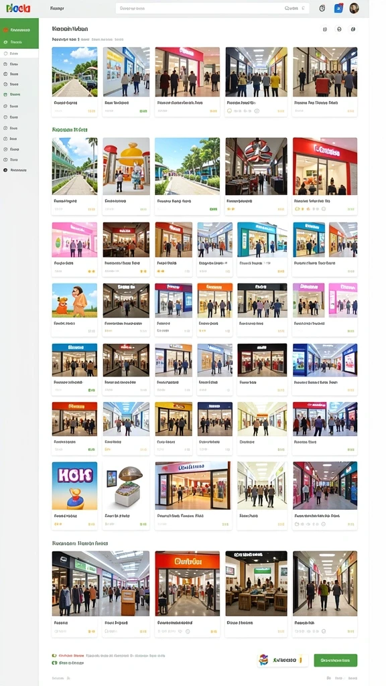This screenshot has height=686, width=386.
Task: Click the black circle icon at sidebar bottom
Action: point(5,170)
